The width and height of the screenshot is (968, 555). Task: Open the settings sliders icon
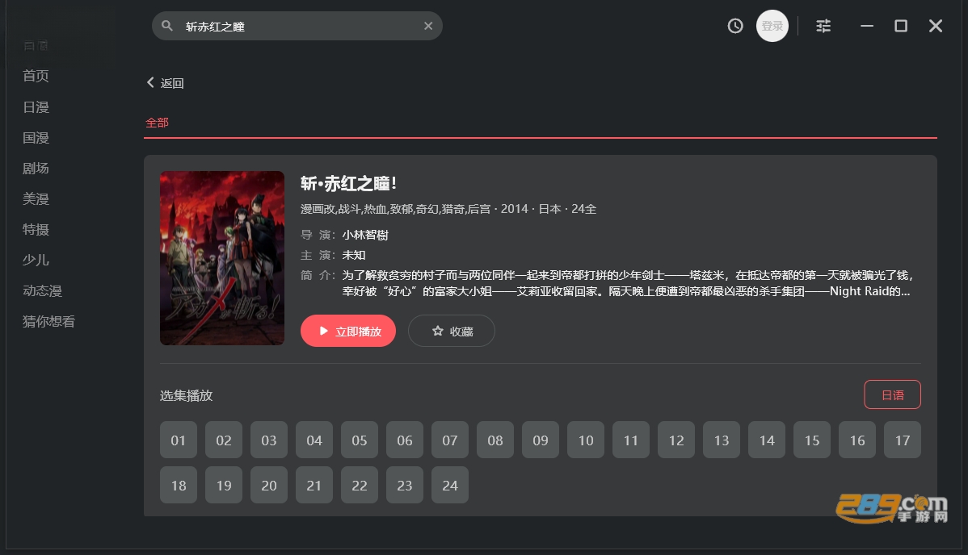pyautogui.click(x=823, y=26)
